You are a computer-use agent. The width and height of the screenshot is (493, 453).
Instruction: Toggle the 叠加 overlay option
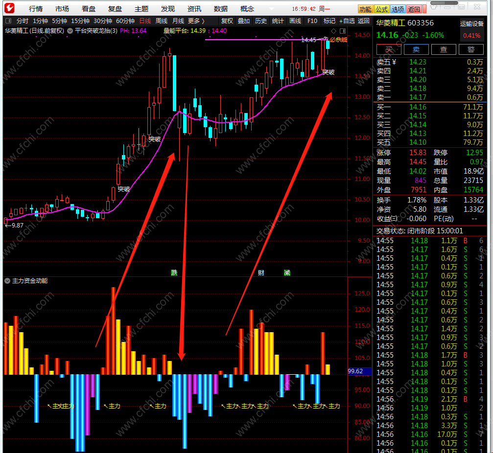(x=244, y=21)
